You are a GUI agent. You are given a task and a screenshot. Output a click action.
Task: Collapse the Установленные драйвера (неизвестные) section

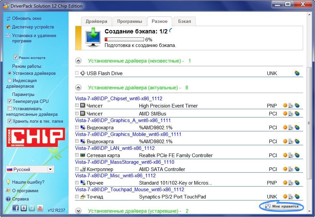pos(79,61)
